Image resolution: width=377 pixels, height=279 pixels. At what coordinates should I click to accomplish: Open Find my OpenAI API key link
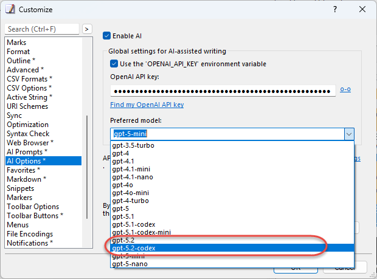[x=147, y=105]
